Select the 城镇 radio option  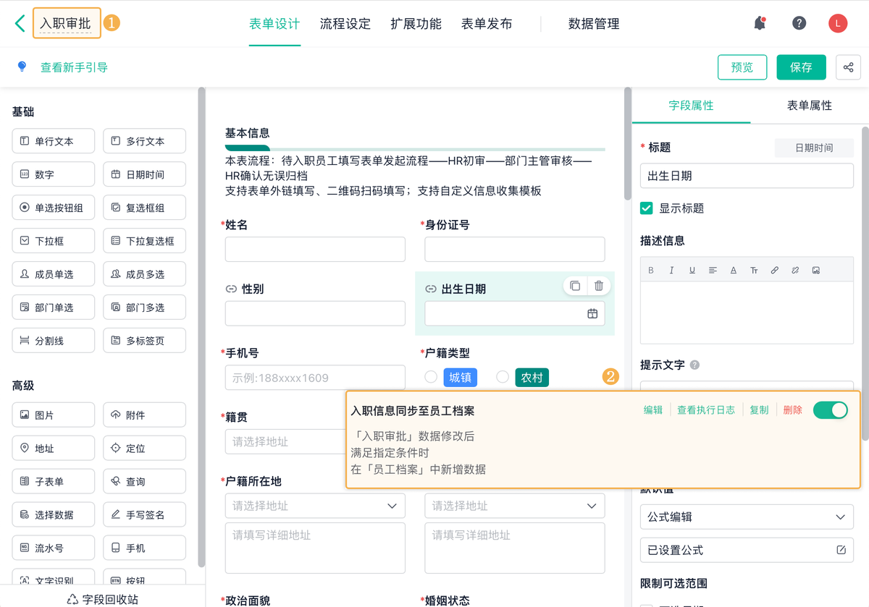(x=431, y=377)
